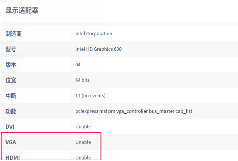This screenshot has height=161, width=238.
Task: Click the Unable value beside DVI
Action: 83,127
